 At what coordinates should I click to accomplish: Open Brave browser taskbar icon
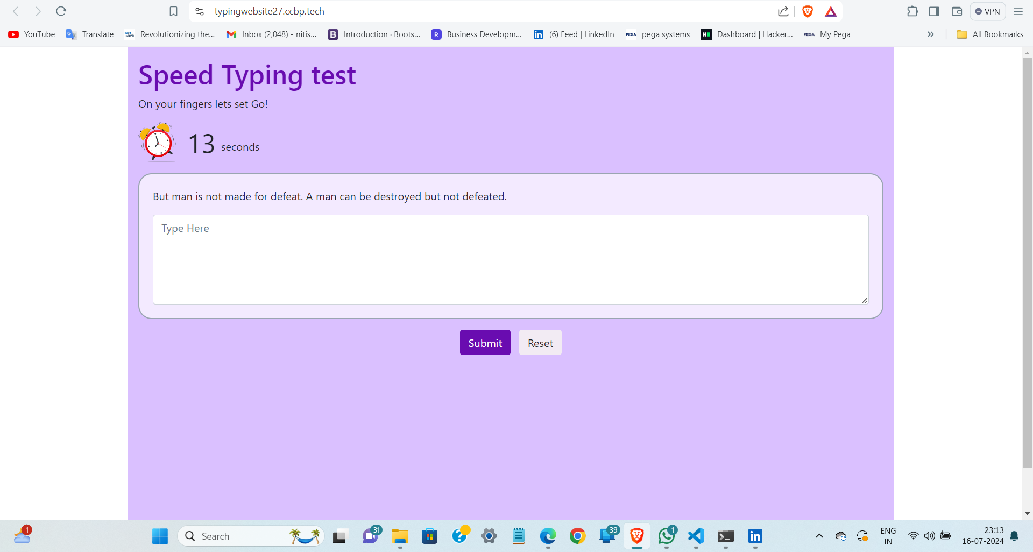point(637,536)
